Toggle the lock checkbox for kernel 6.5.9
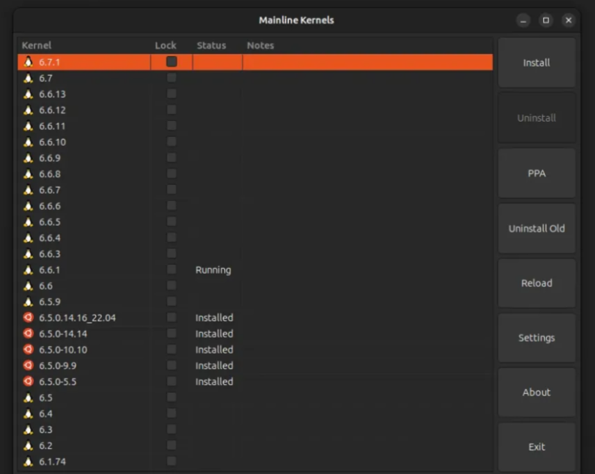Viewport: 595px width, 474px height. 172,302
